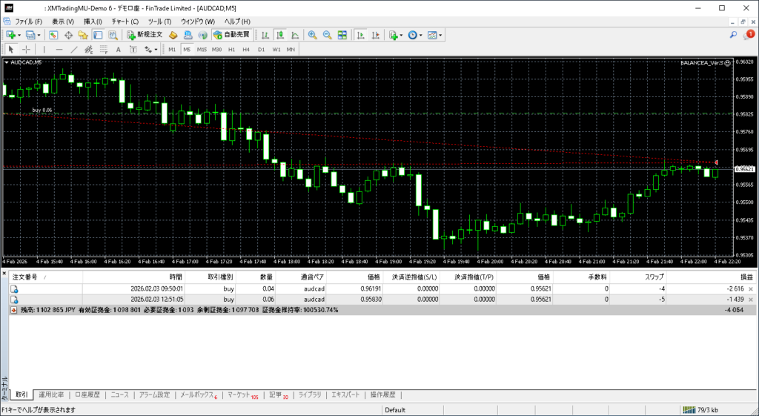The image size is (759, 416).
Task: Toggle the chart auto scroll button
Action: click(x=359, y=35)
